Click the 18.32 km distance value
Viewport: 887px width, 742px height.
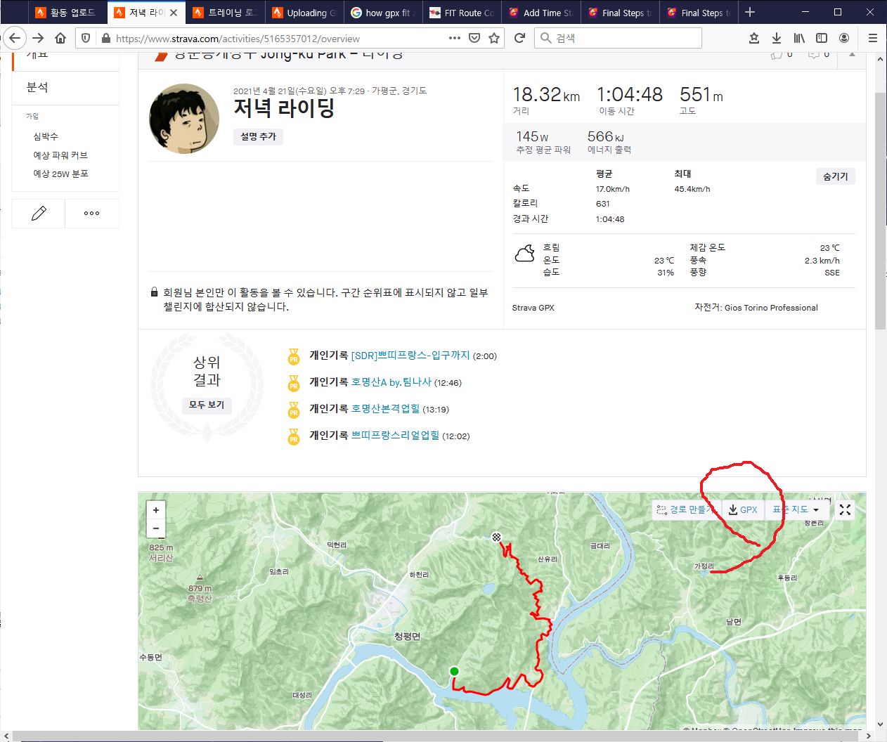(x=546, y=94)
